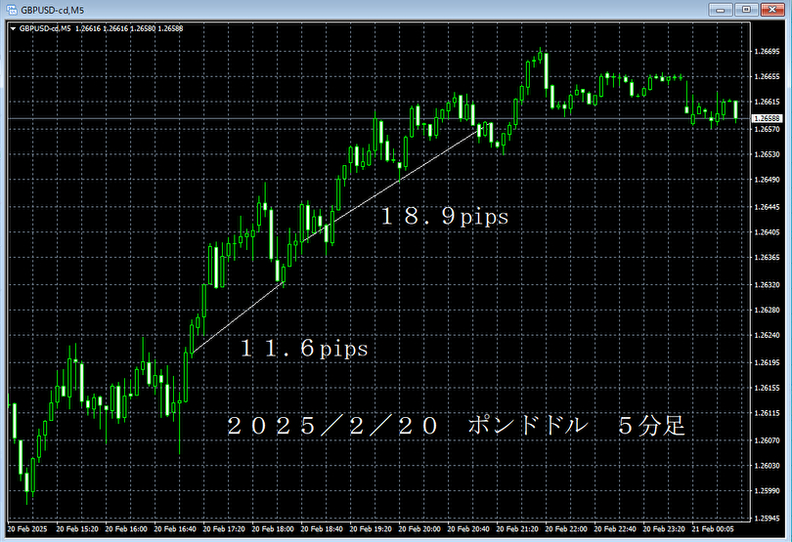The image size is (792, 542).
Task: Click the chart window icon beside GBPUSD-cd,M5 title
Action: click(x=11, y=10)
